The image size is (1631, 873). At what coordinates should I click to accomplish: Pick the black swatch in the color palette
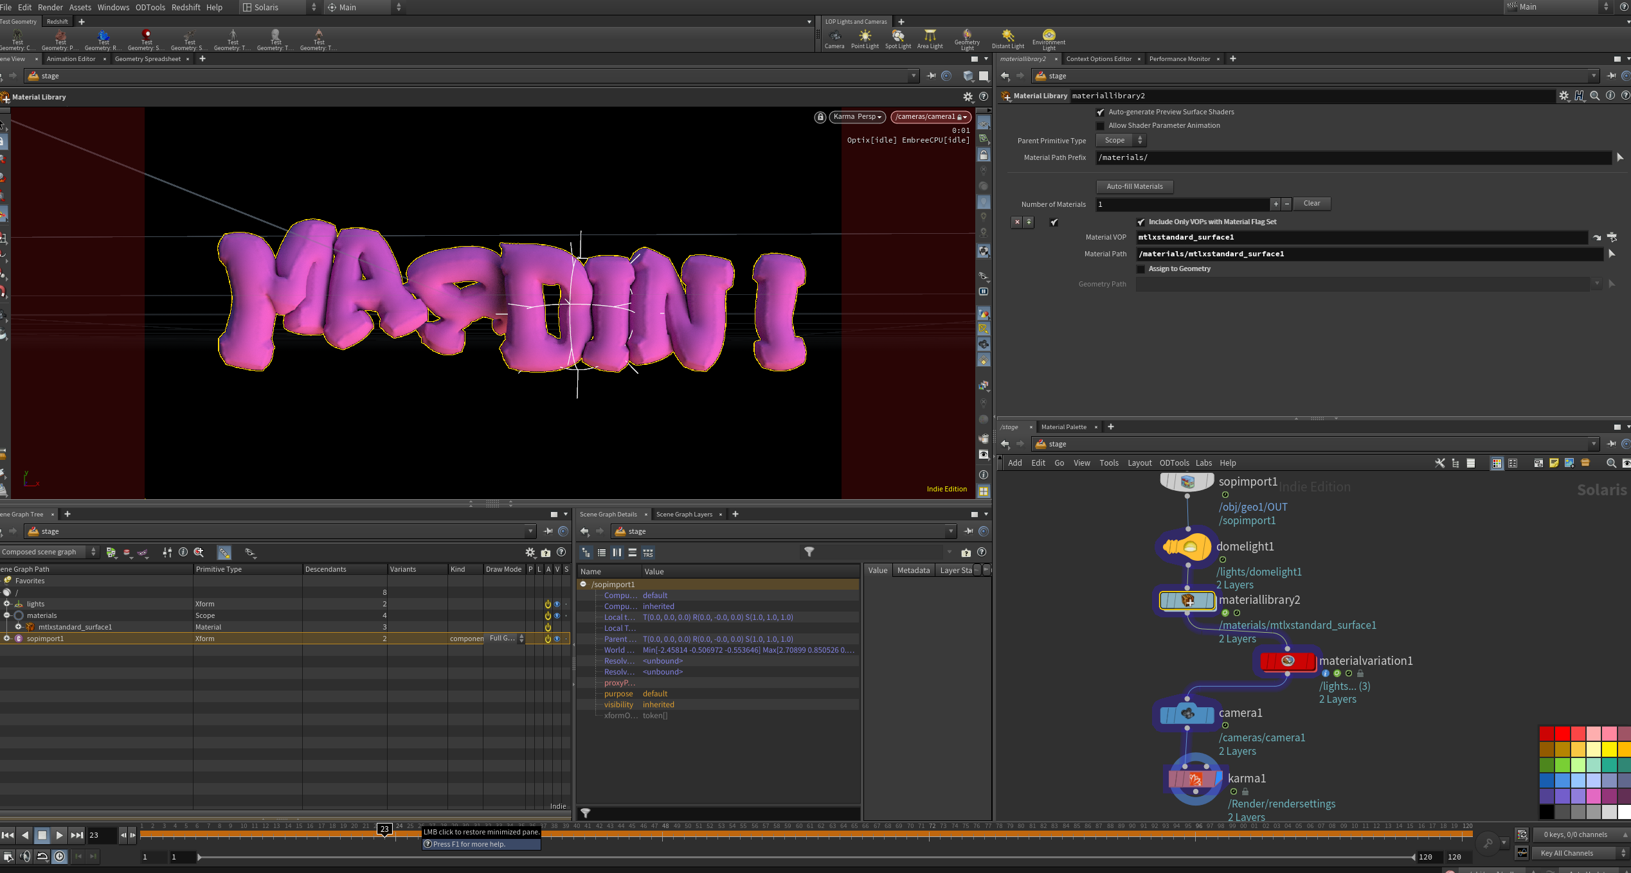(x=1547, y=812)
